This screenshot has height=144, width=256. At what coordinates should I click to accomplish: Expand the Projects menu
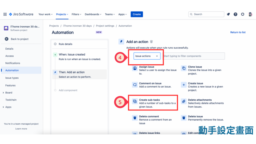pyautogui.click(x=62, y=14)
